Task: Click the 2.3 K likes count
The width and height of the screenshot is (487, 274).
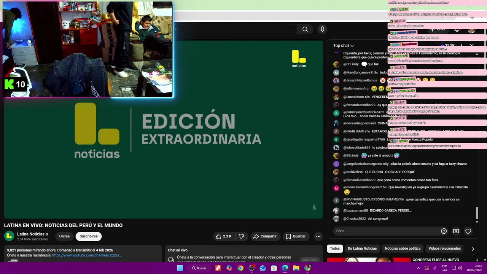Action: point(227,236)
